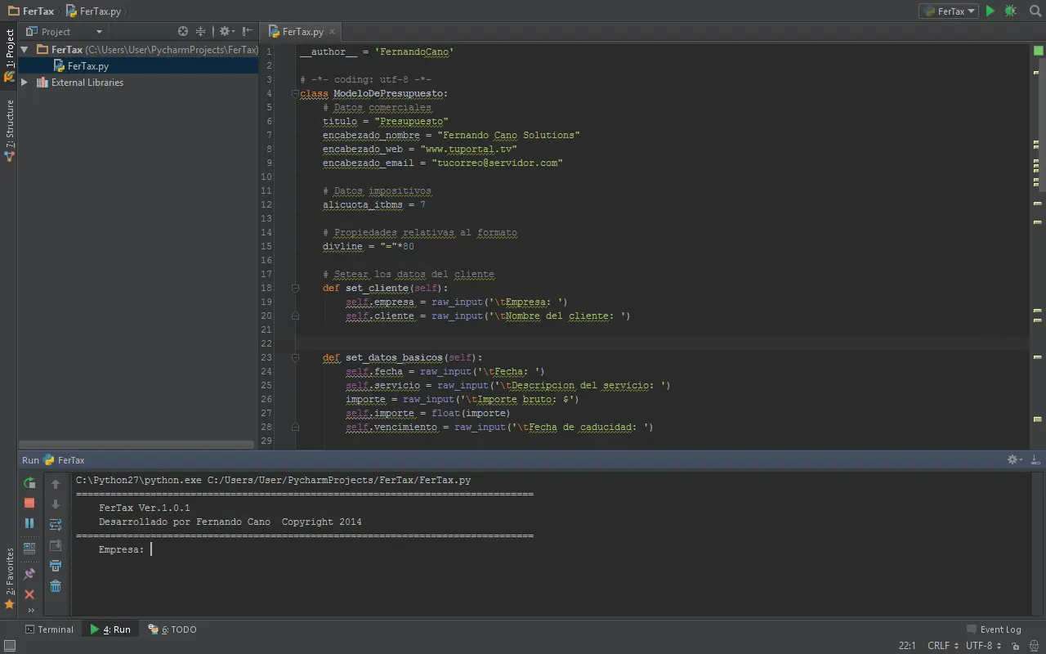Go down the stack trace

(56, 504)
